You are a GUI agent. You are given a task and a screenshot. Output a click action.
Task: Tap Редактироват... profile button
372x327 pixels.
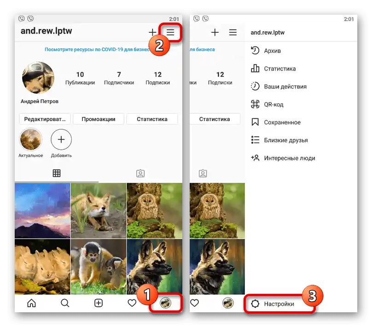coord(45,119)
